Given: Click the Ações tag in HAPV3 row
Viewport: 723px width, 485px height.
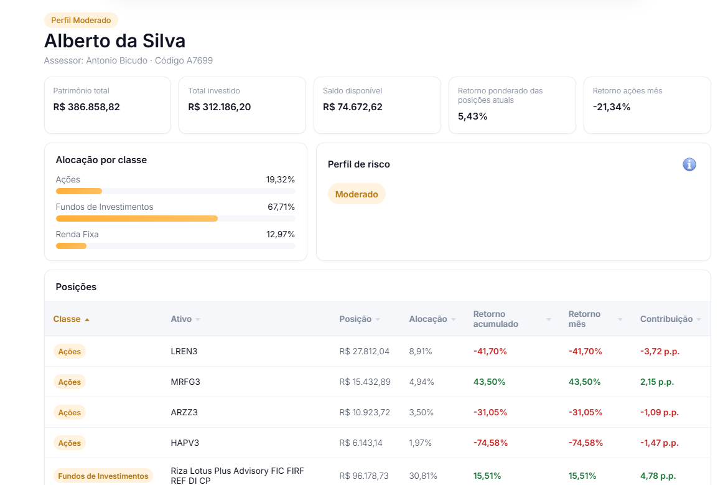Looking at the screenshot, I should pyautogui.click(x=70, y=443).
